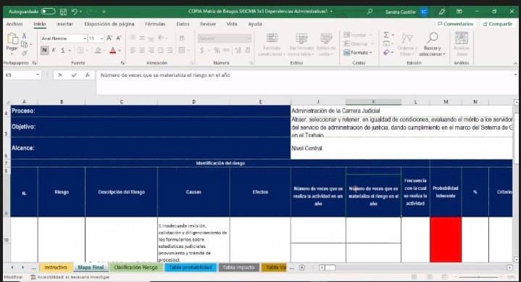Click the Increase font size icon
Viewport: 521px width, 282px height.
coord(109,38)
